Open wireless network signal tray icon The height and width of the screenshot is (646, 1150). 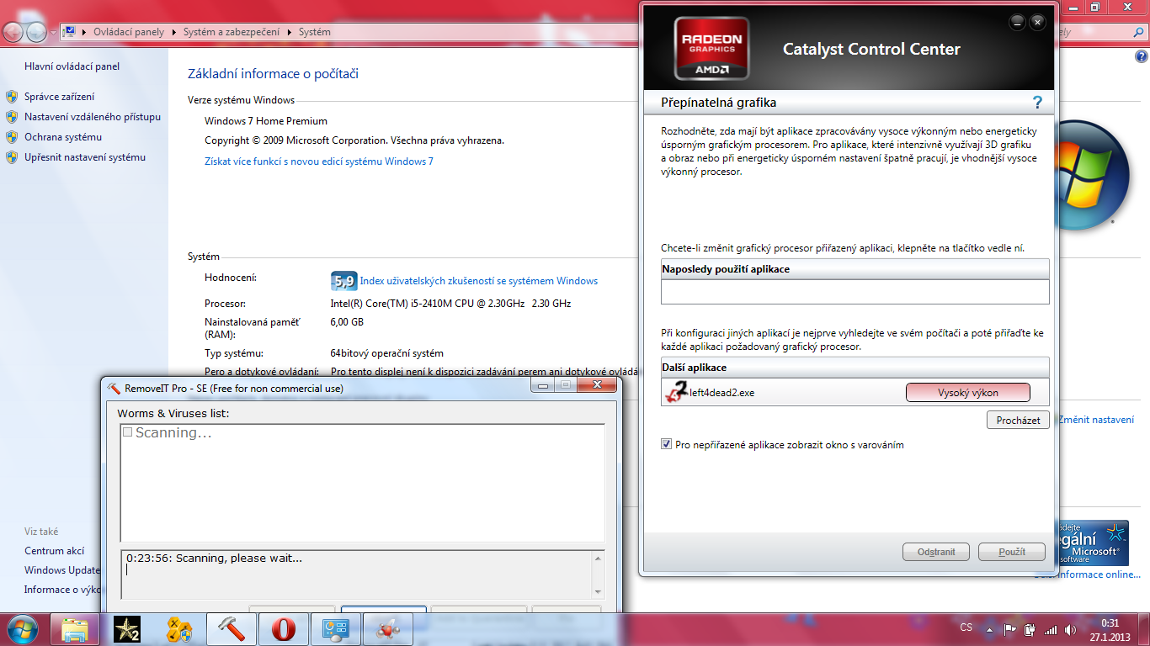(x=1050, y=629)
